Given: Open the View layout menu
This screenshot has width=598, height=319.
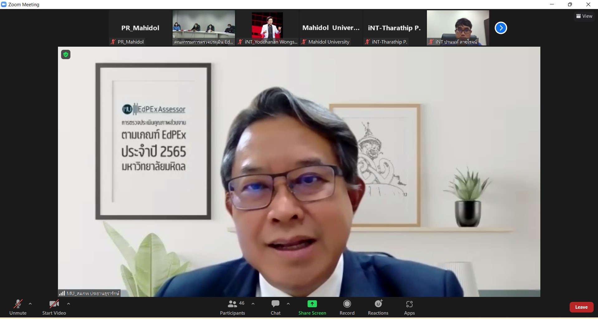Looking at the screenshot, I should (584, 16).
